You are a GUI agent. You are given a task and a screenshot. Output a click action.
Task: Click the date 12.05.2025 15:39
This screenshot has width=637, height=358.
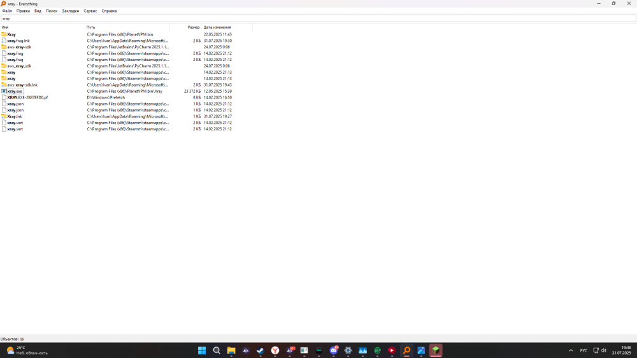point(218,91)
